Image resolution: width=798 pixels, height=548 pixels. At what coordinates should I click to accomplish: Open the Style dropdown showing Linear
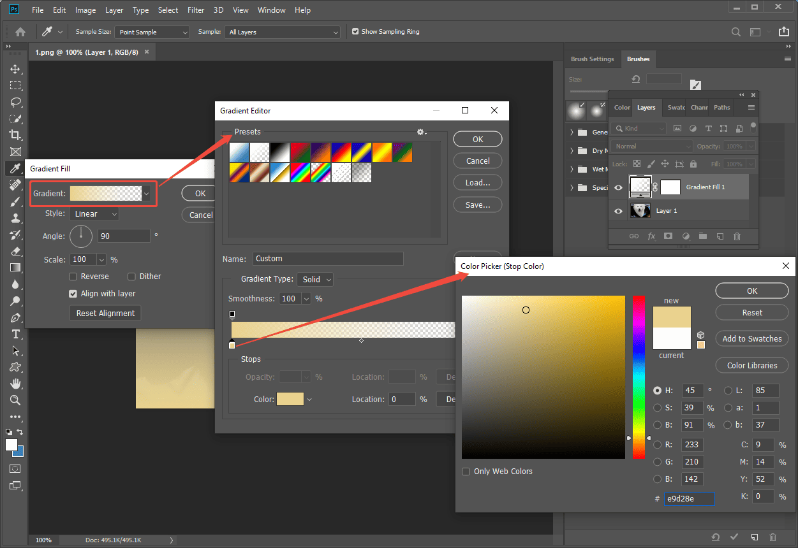94,213
